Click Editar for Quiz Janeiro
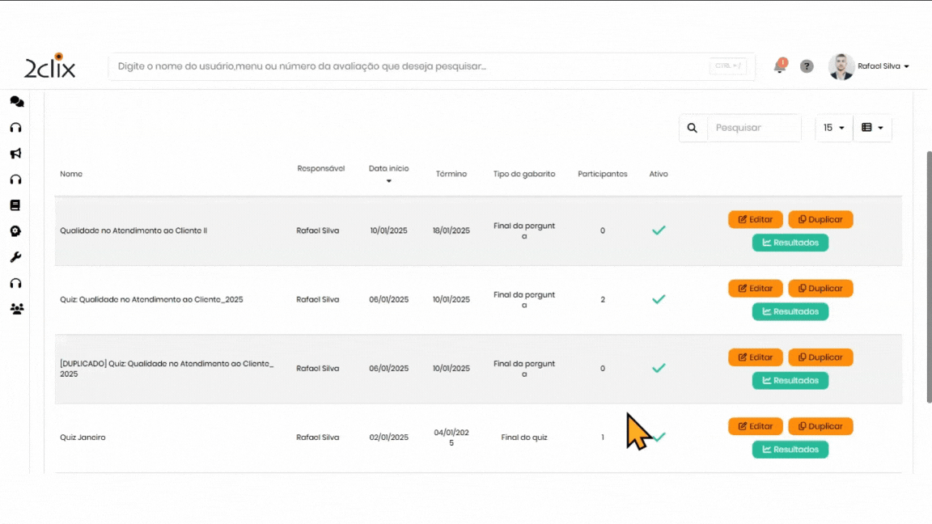This screenshot has width=932, height=524. coord(755,426)
